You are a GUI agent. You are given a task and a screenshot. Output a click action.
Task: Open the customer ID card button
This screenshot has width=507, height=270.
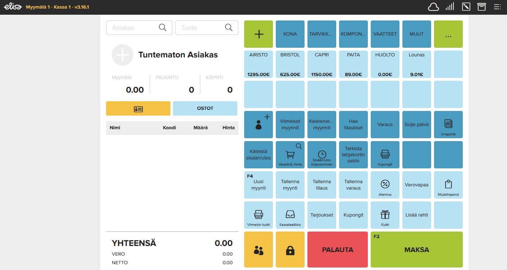tap(138, 108)
